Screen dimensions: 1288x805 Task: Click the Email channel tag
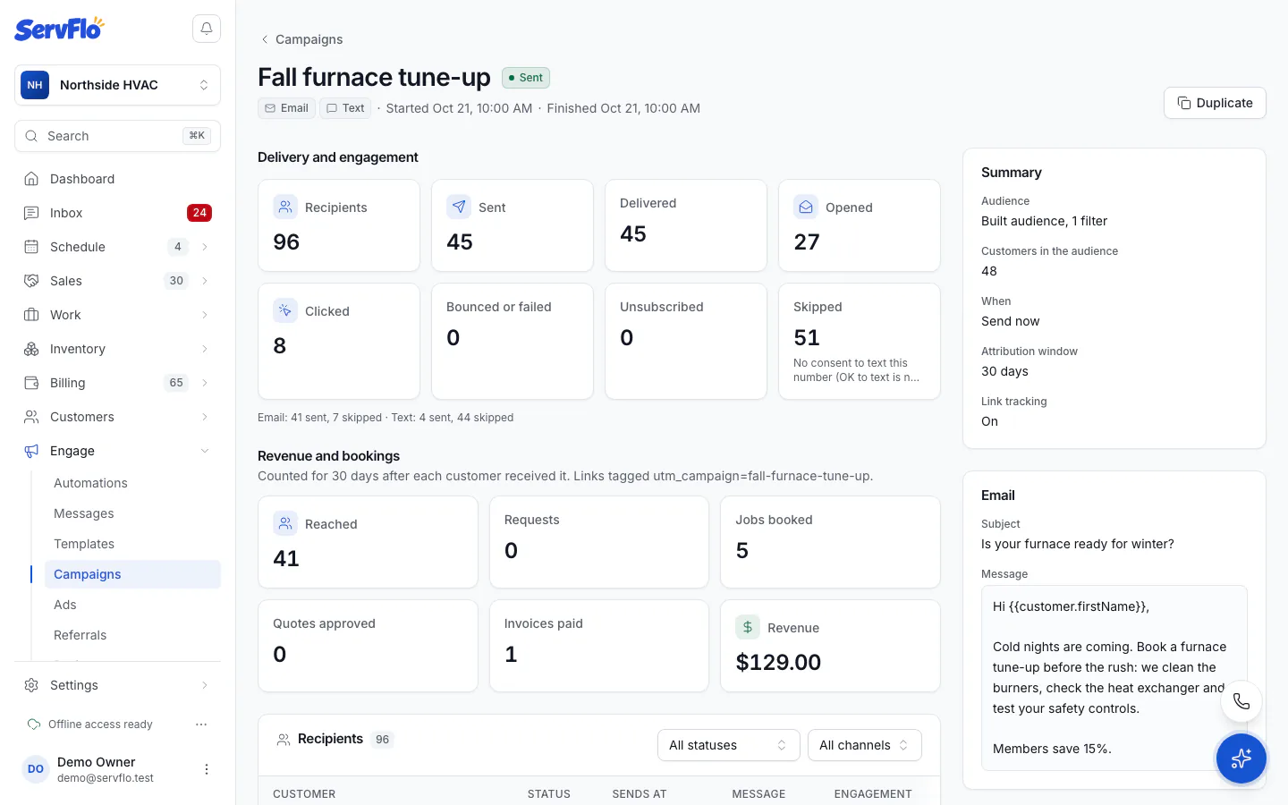(286, 108)
